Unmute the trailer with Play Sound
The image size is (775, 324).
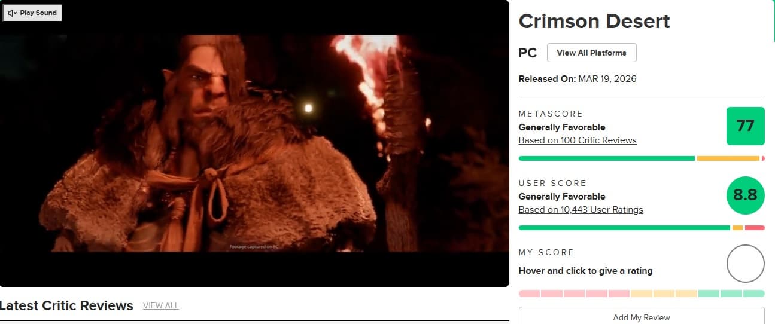tap(32, 13)
